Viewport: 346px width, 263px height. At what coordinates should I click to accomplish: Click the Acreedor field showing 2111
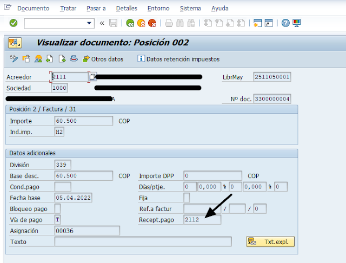tap(70, 77)
